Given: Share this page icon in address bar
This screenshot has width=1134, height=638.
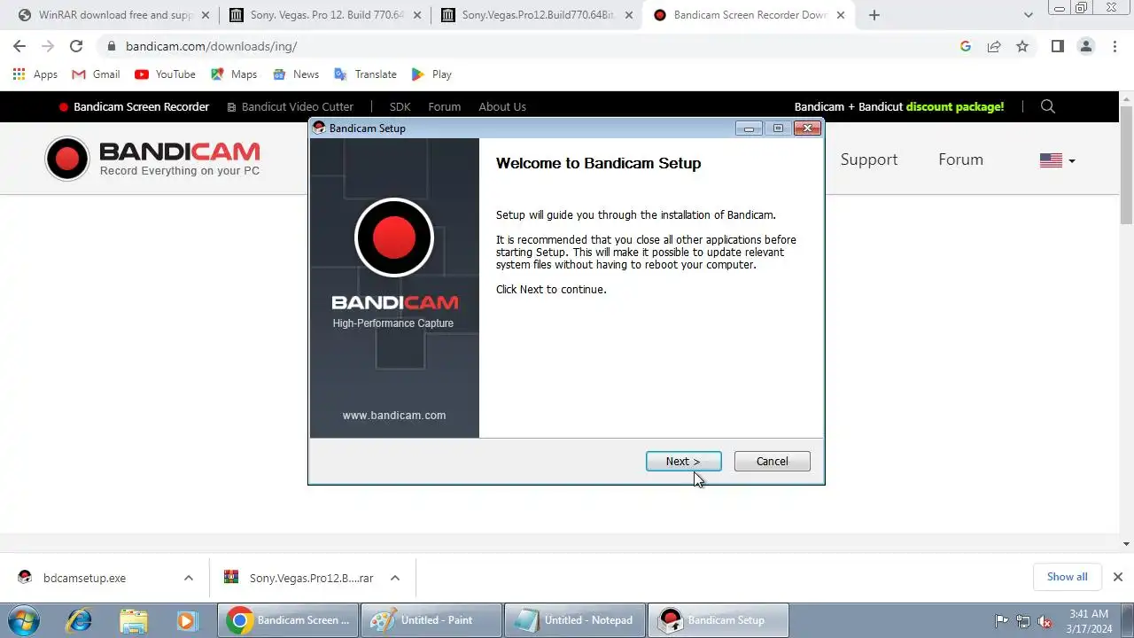Looking at the screenshot, I should pos(994,46).
